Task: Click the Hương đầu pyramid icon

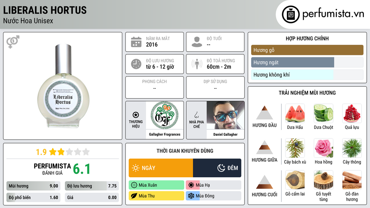Action: [264, 113]
